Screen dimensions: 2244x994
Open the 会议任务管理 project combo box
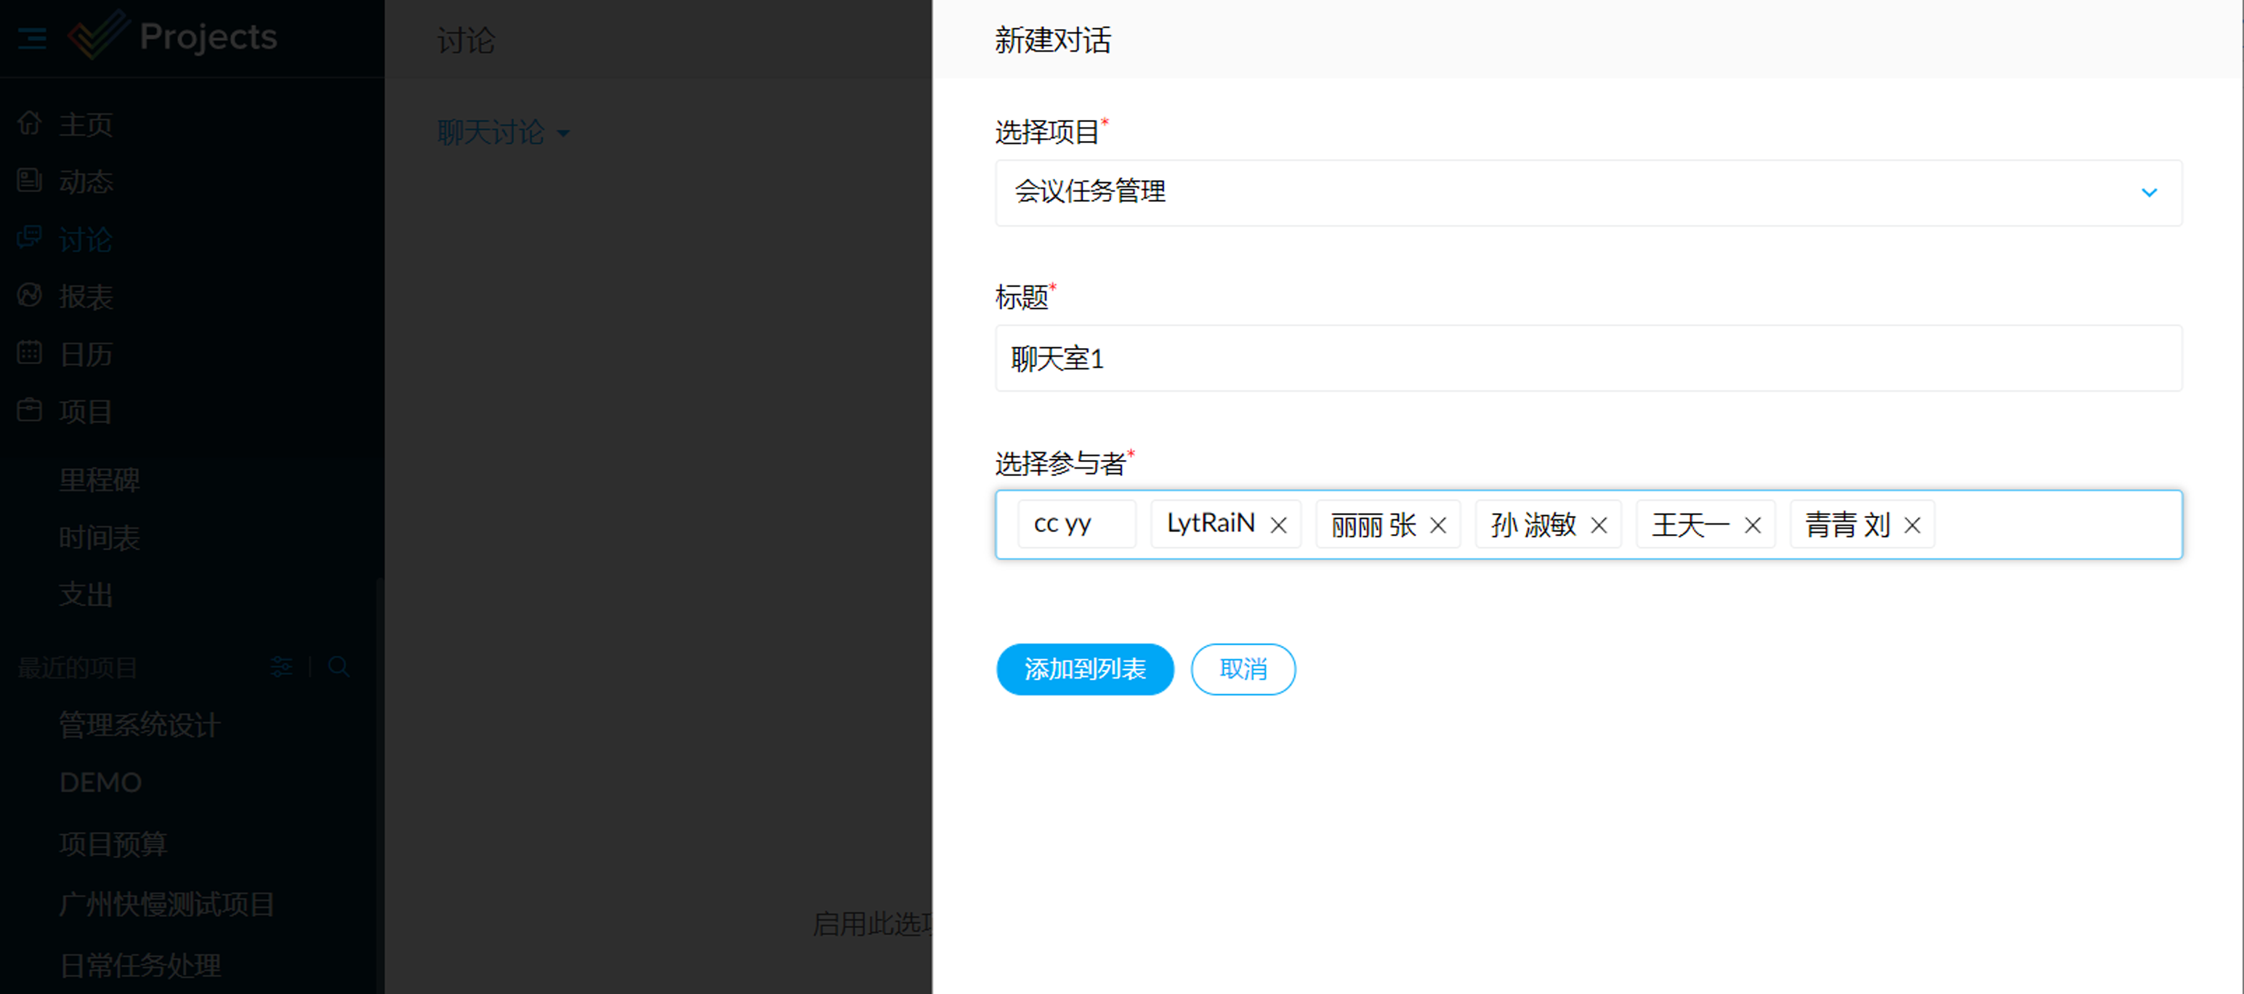pyautogui.click(x=1568, y=193)
